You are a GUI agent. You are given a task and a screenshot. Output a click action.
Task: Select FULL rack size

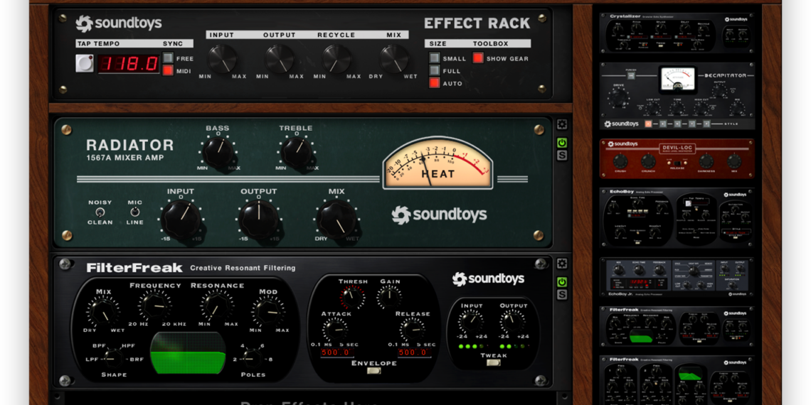click(x=435, y=70)
